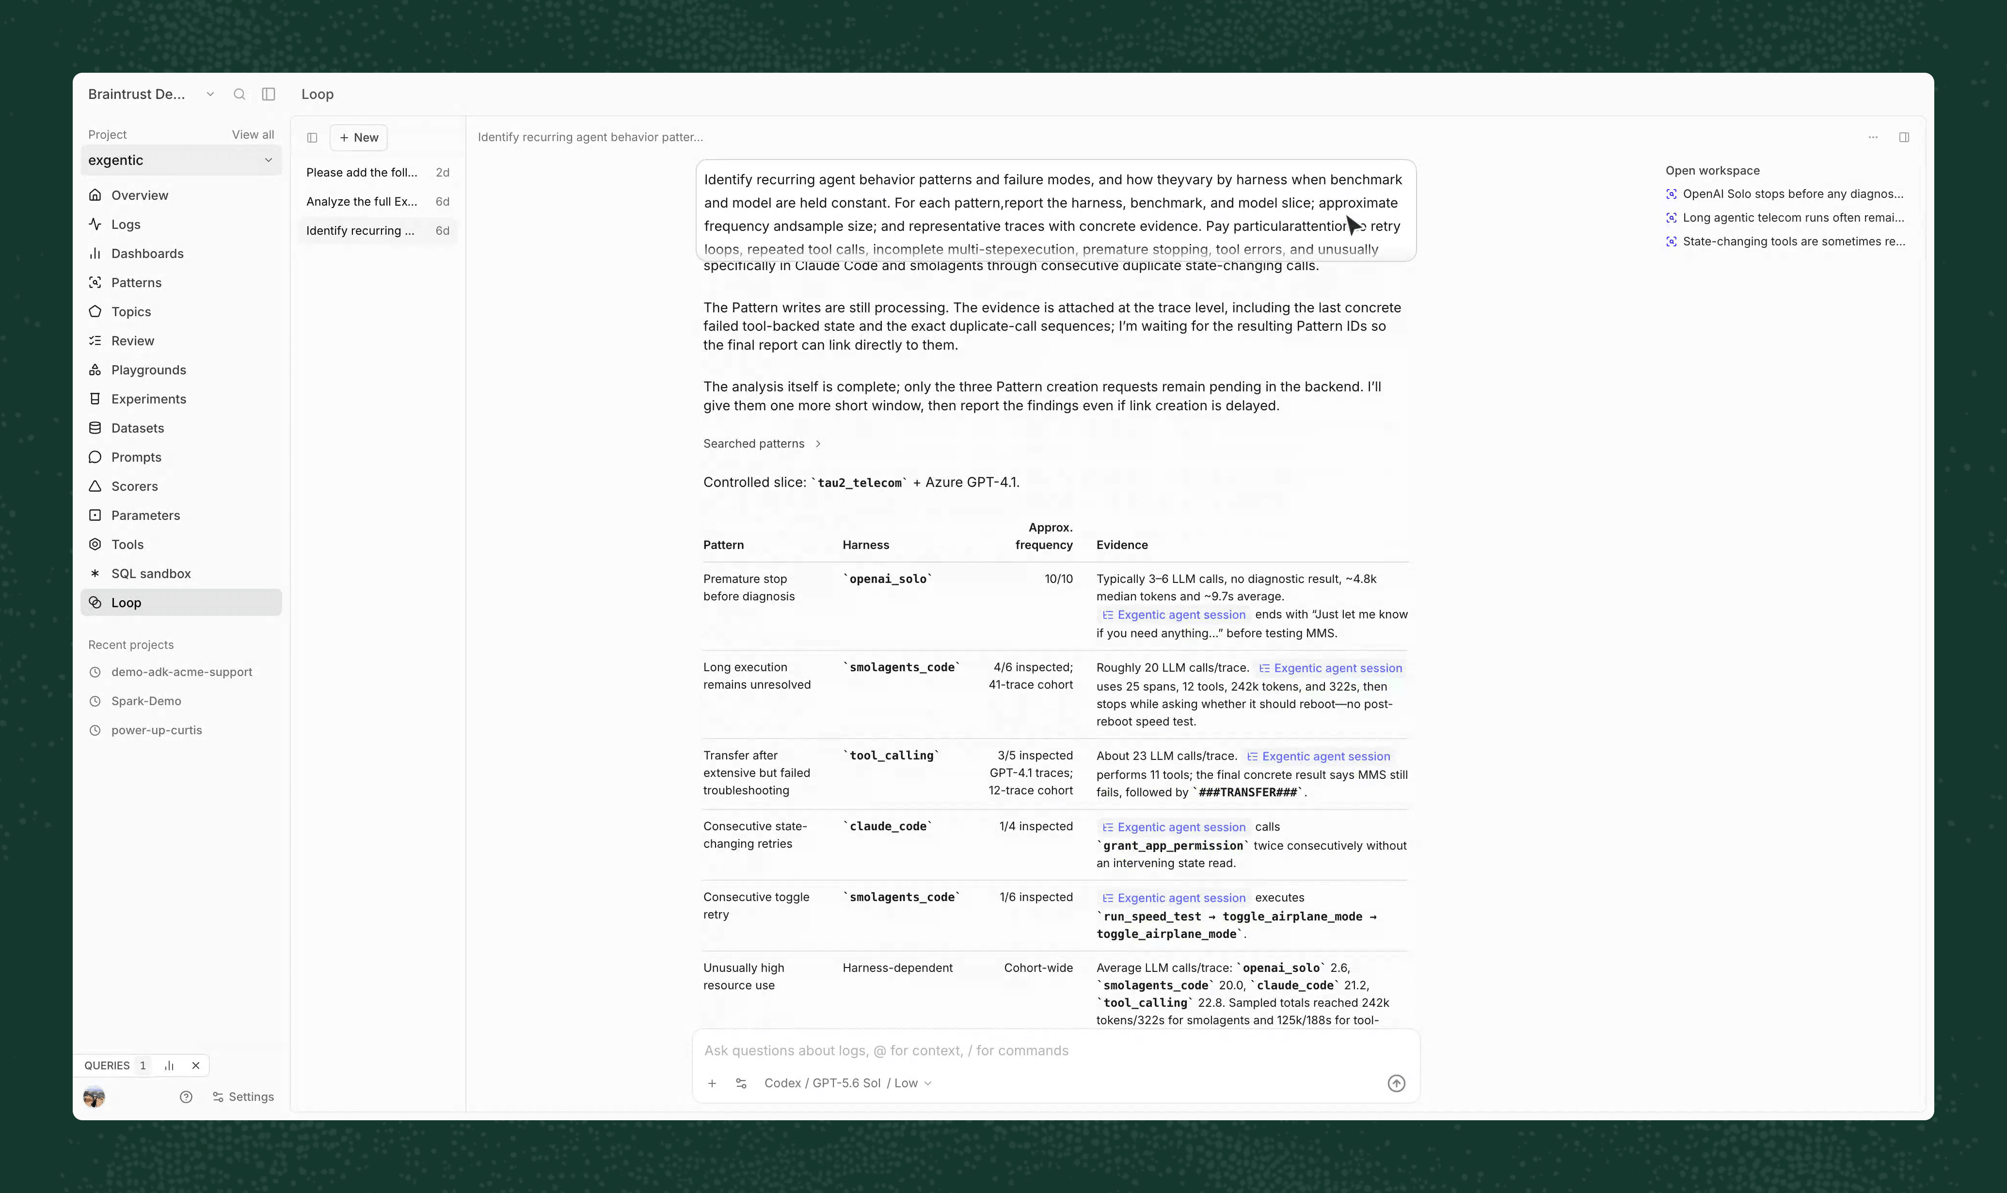The height and width of the screenshot is (1193, 2007).
Task: Expand the Searched patterns disclosure
Action: point(762,444)
